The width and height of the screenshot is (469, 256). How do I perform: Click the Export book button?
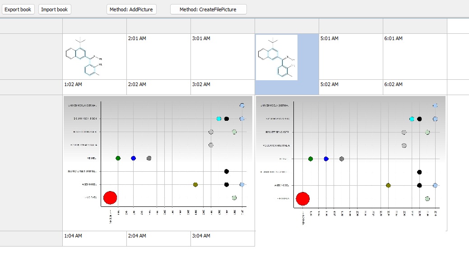[x=18, y=9]
